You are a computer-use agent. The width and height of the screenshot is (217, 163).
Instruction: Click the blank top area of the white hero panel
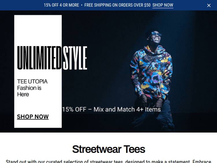click(38, 29)
